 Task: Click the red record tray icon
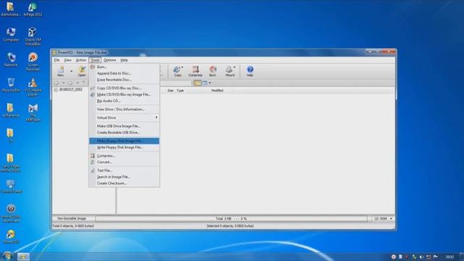tap(394, 257)
